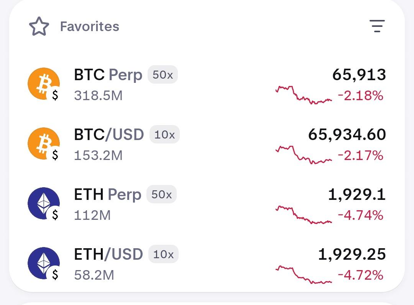Click the ETH Perp Ethereum coin icon
Screen dimensions: 414x305
[44, 203]
